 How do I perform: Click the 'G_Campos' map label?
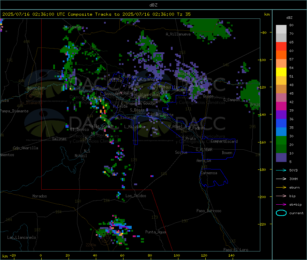coord(232,100)
